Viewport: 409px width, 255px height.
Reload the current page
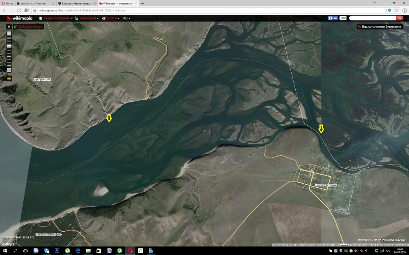[x=19, y=10]
